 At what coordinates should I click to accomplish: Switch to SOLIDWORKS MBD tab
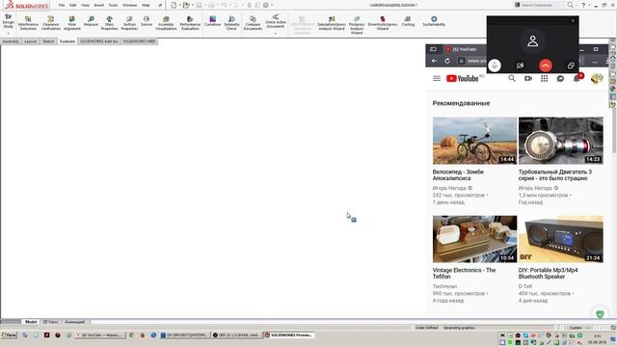[139, 41]
